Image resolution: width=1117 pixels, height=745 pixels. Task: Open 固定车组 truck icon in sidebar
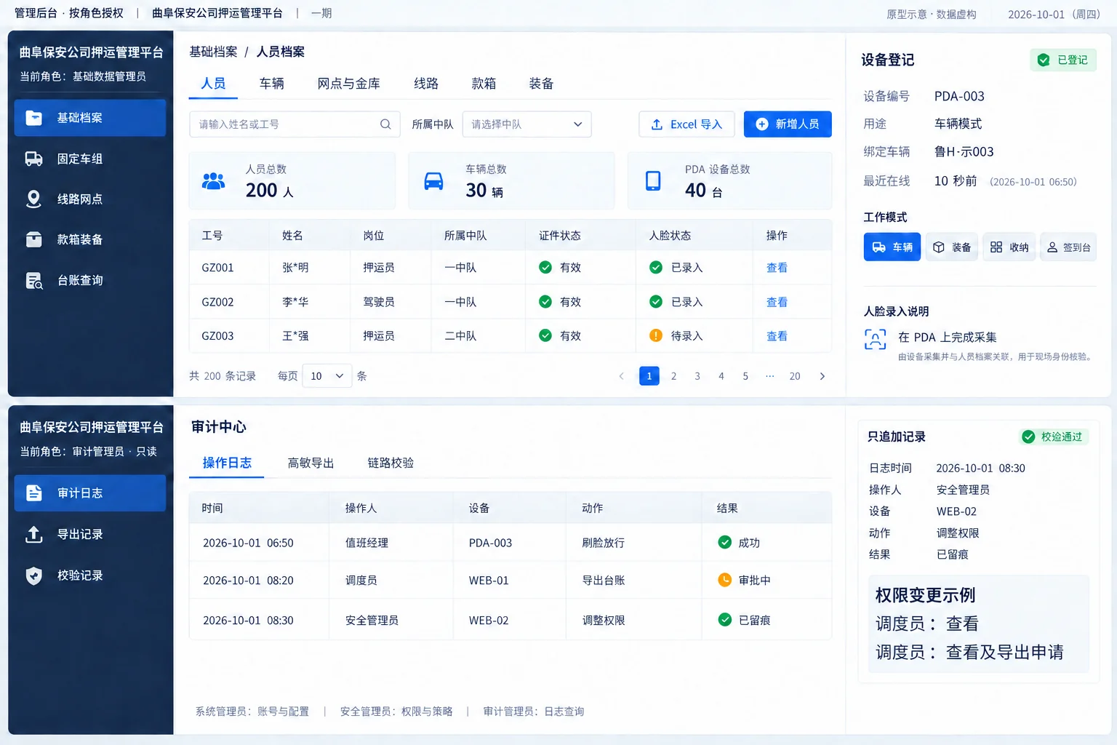(x=34, y=159)
